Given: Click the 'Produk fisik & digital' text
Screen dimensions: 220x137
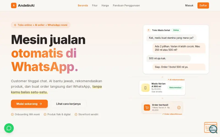Looking at the screenshot, I should [59, 114].
